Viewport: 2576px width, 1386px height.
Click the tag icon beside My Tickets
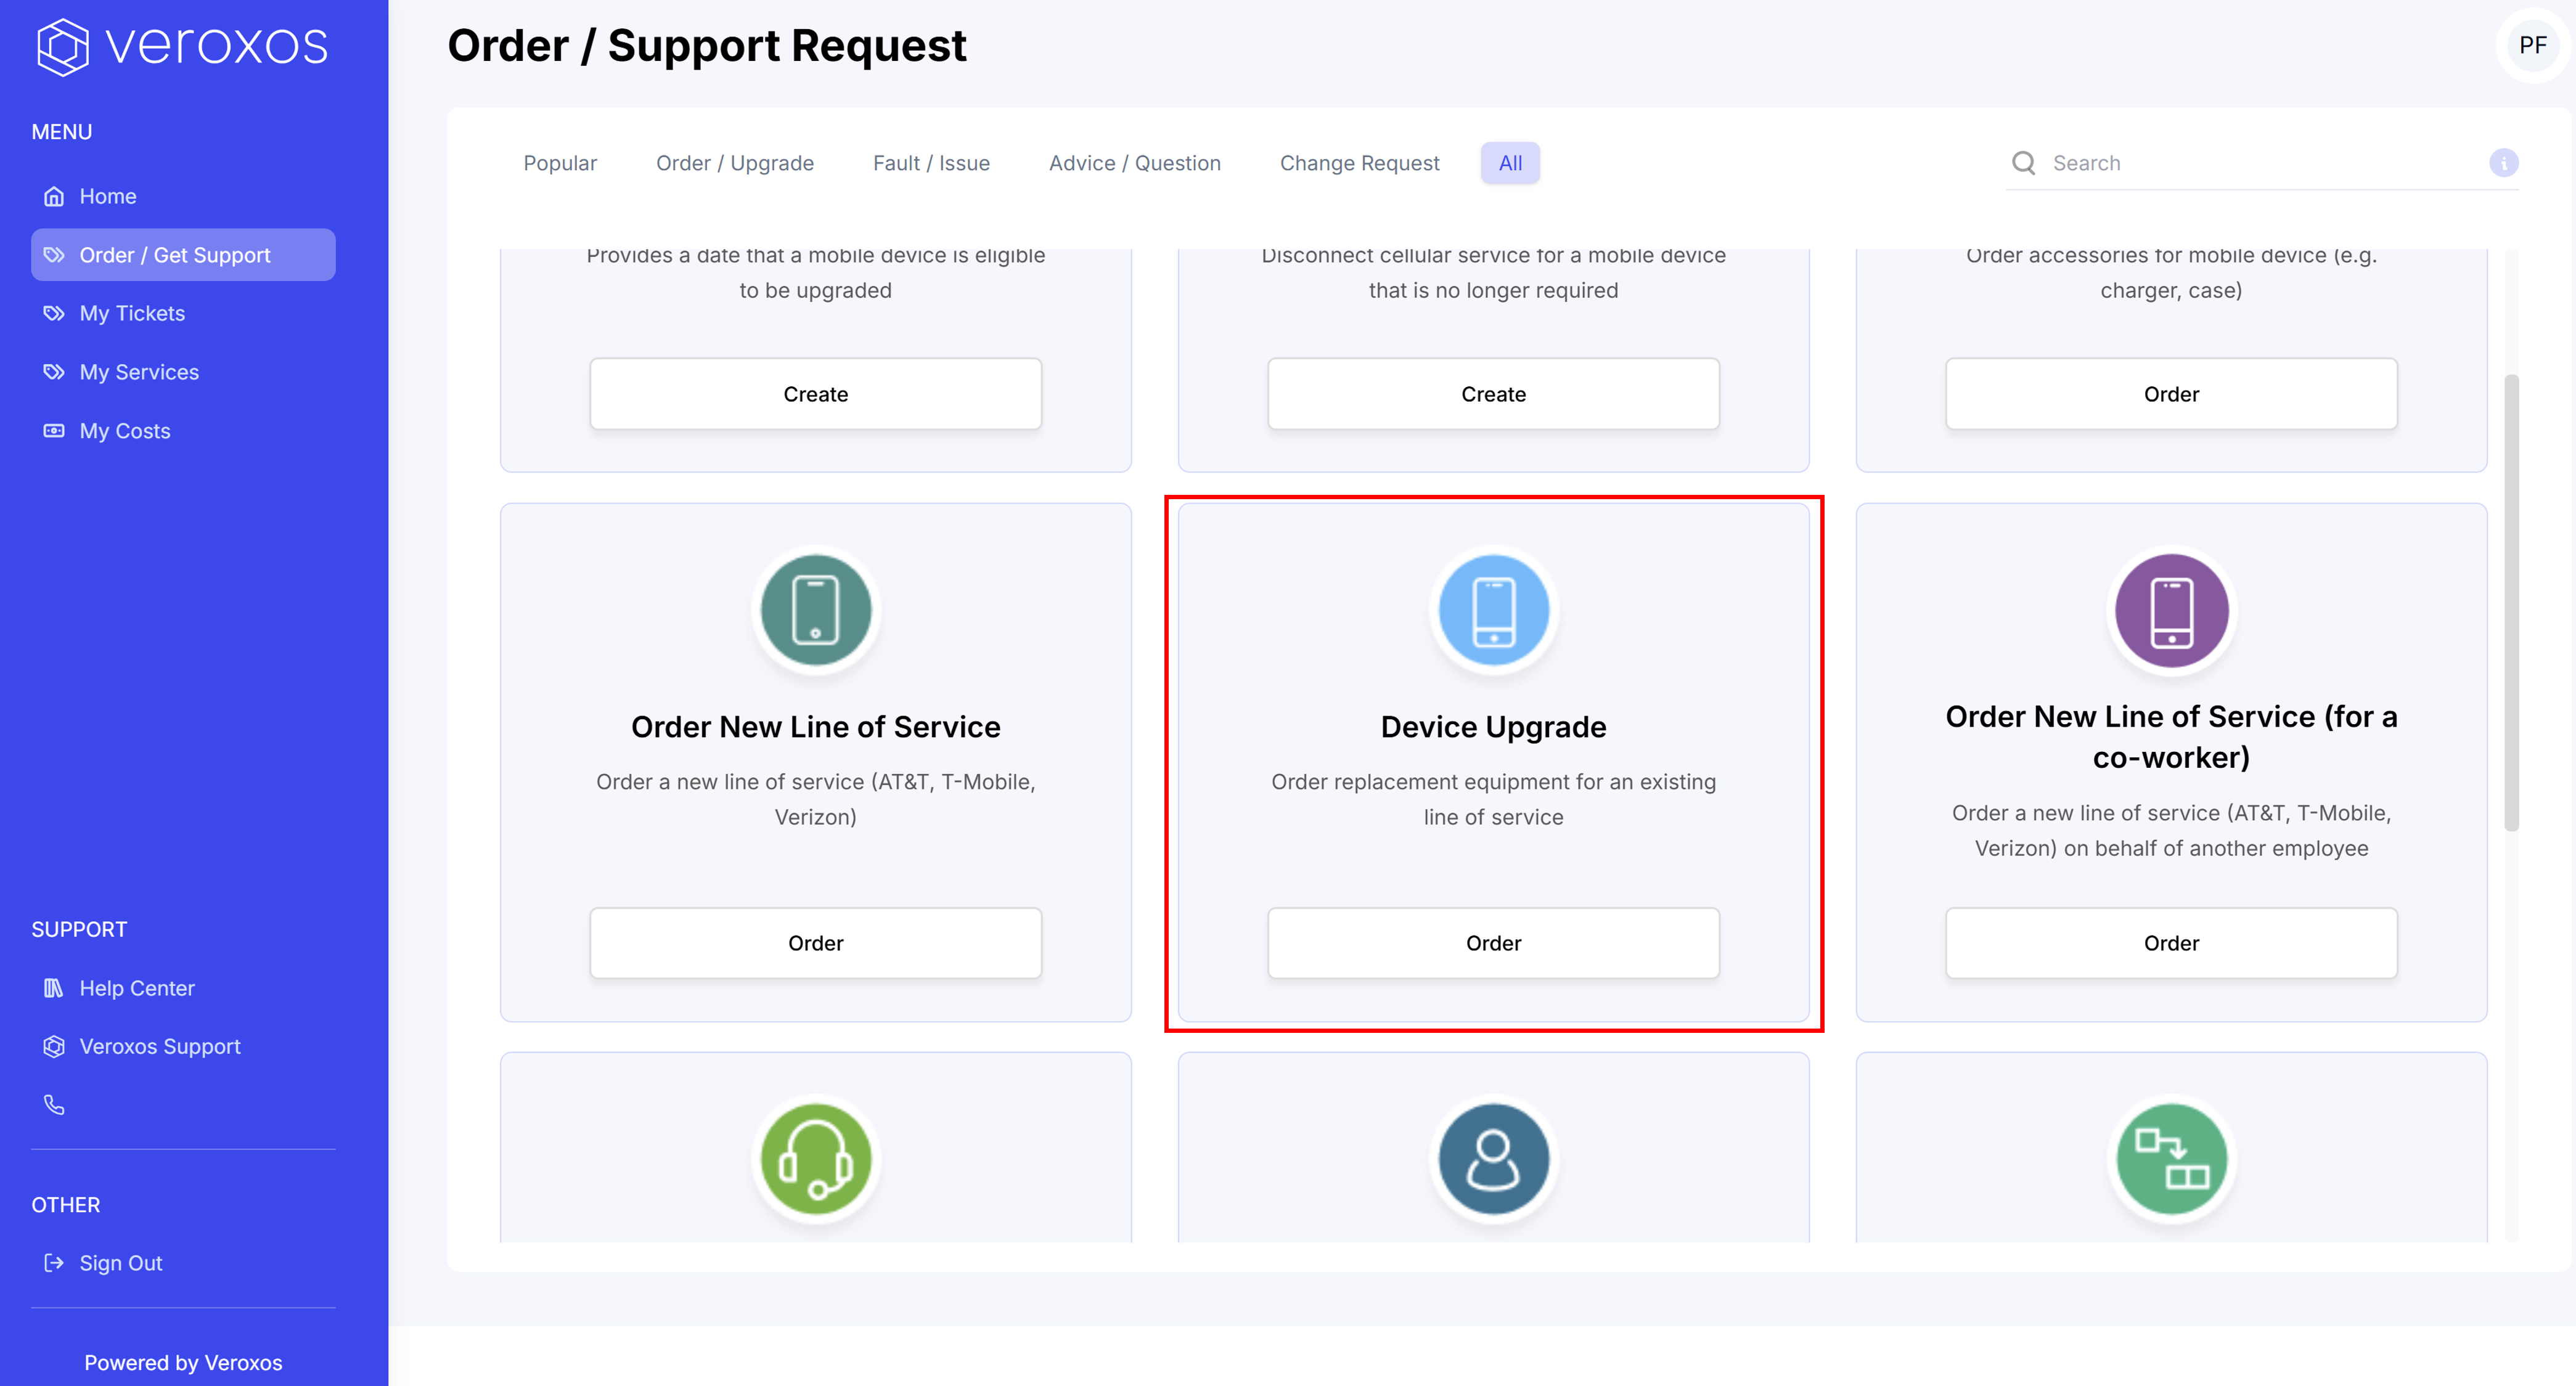point(54,313)
